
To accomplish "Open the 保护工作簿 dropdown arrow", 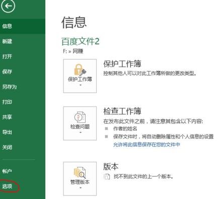I will (x=80, y=85).
